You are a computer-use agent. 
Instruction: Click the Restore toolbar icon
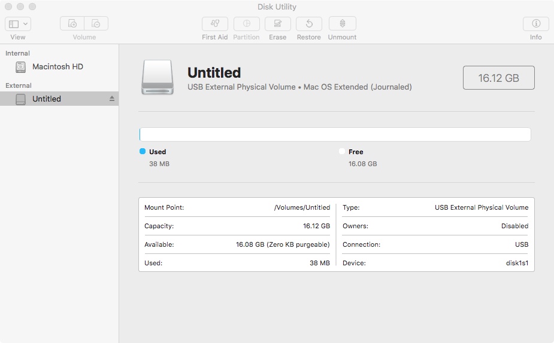point(309,24)
